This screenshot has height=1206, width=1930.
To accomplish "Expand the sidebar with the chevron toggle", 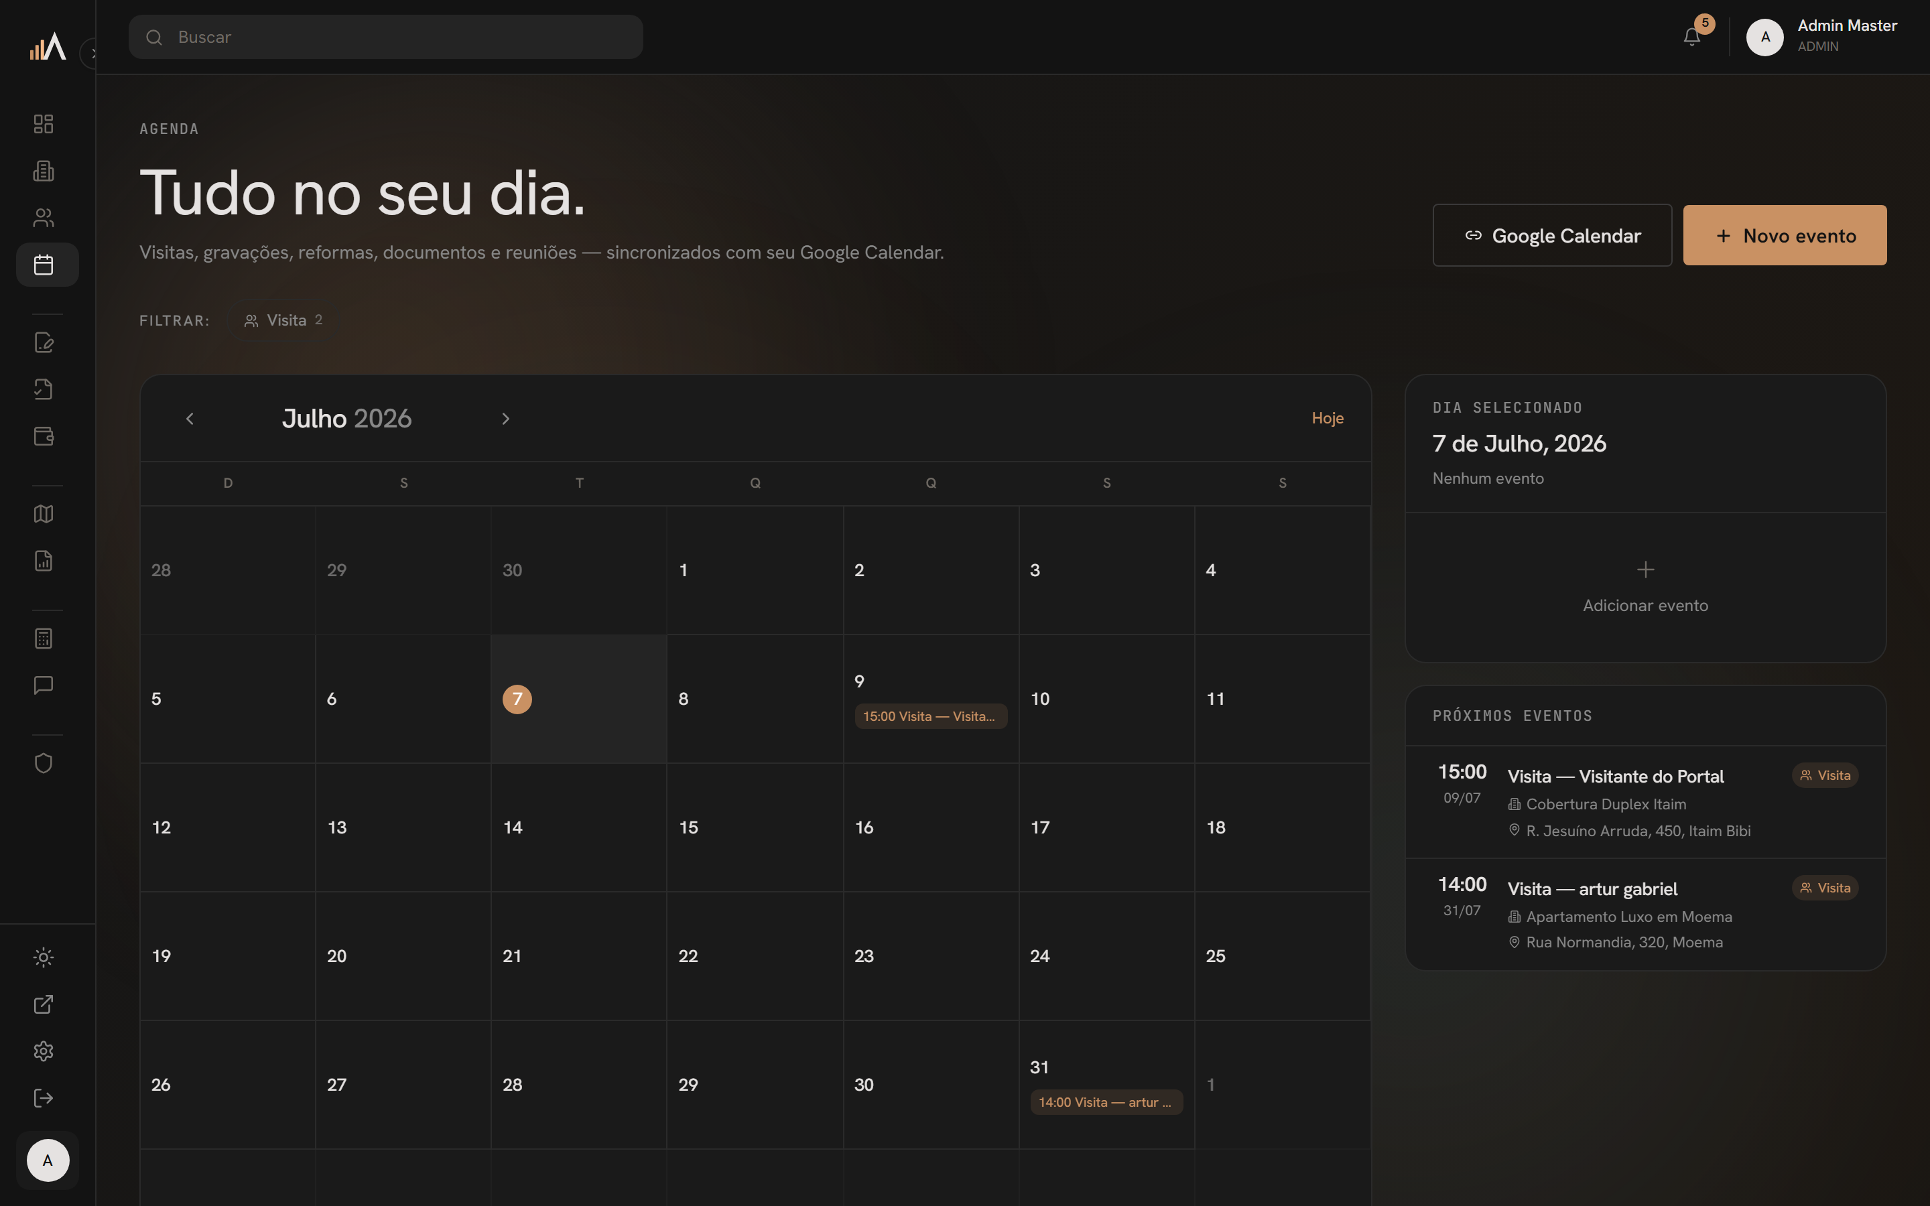I will click(91, 54).
